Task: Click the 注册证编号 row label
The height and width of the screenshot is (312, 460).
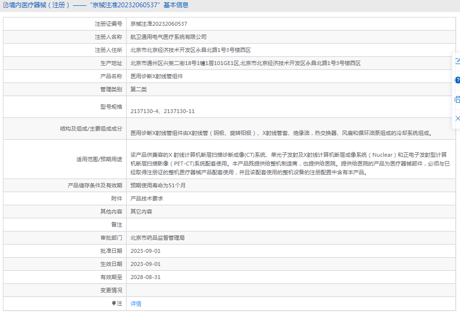Action: coord(109,24)
